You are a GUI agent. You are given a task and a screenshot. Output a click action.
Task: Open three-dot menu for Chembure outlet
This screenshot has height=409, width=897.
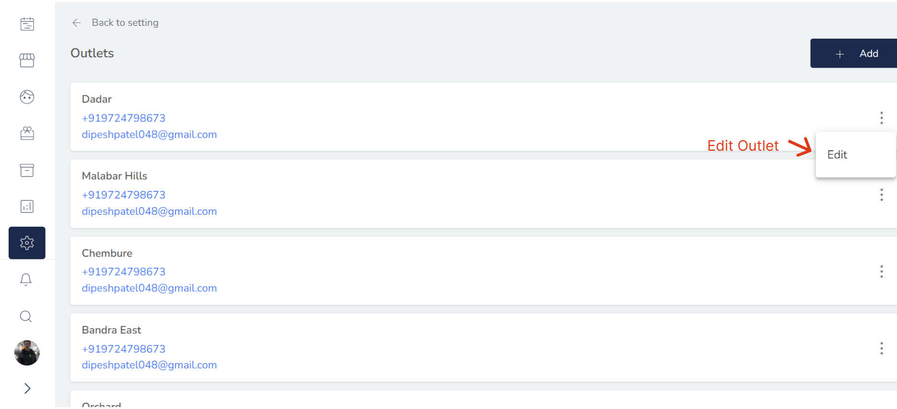881,272
